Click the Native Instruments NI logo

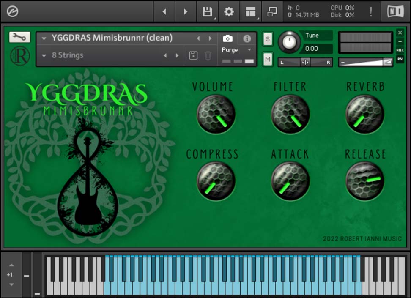(x=395, y=11)
